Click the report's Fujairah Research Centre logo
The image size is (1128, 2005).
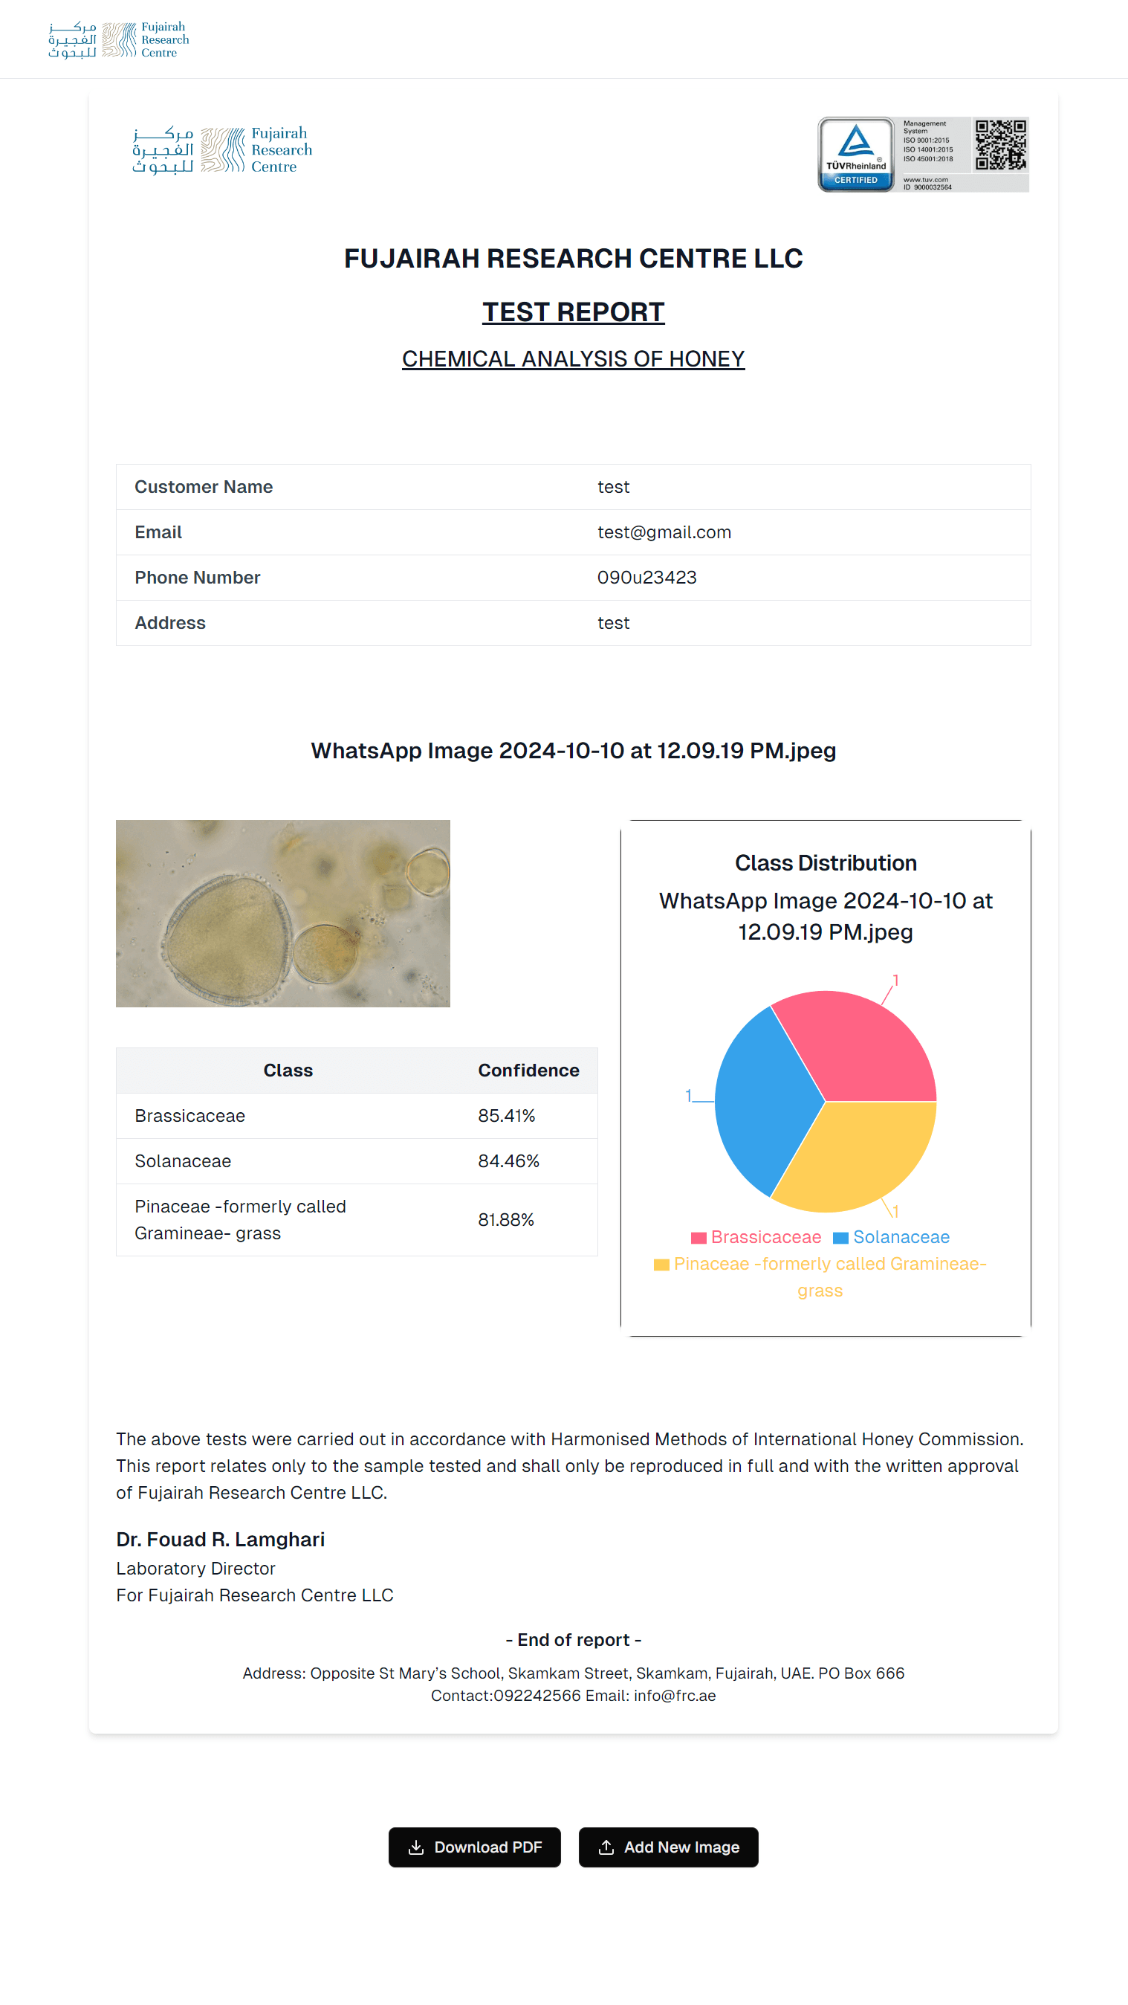pos(221,149)
